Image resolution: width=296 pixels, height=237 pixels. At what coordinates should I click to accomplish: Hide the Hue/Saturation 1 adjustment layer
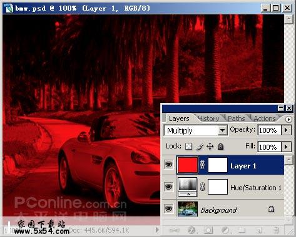pos(168,186)
